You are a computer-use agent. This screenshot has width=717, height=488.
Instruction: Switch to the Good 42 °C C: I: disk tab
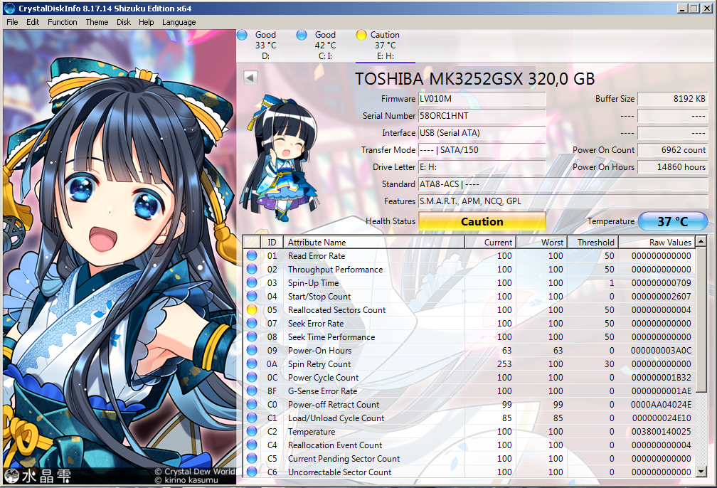pyautogui.click(x=325, y=46)
